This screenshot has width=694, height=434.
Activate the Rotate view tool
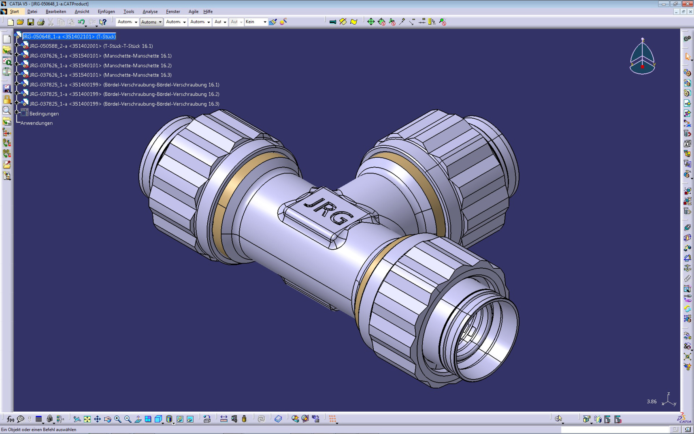coord(108,419)
